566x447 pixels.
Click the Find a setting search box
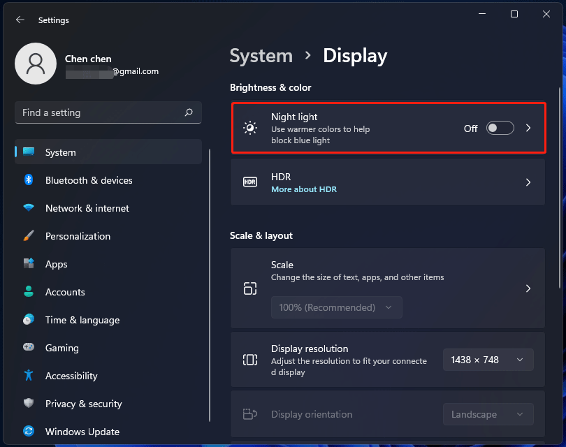(108, 112)
